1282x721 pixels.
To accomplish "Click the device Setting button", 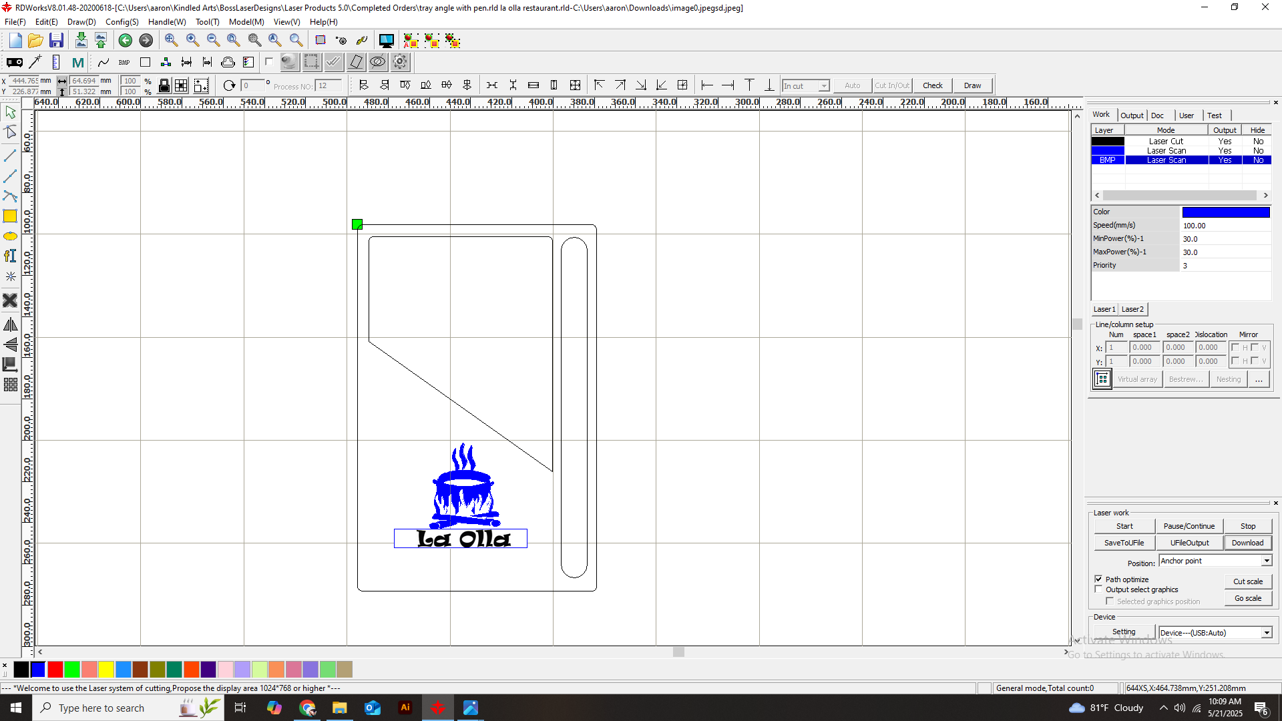I will [1124, 632].
